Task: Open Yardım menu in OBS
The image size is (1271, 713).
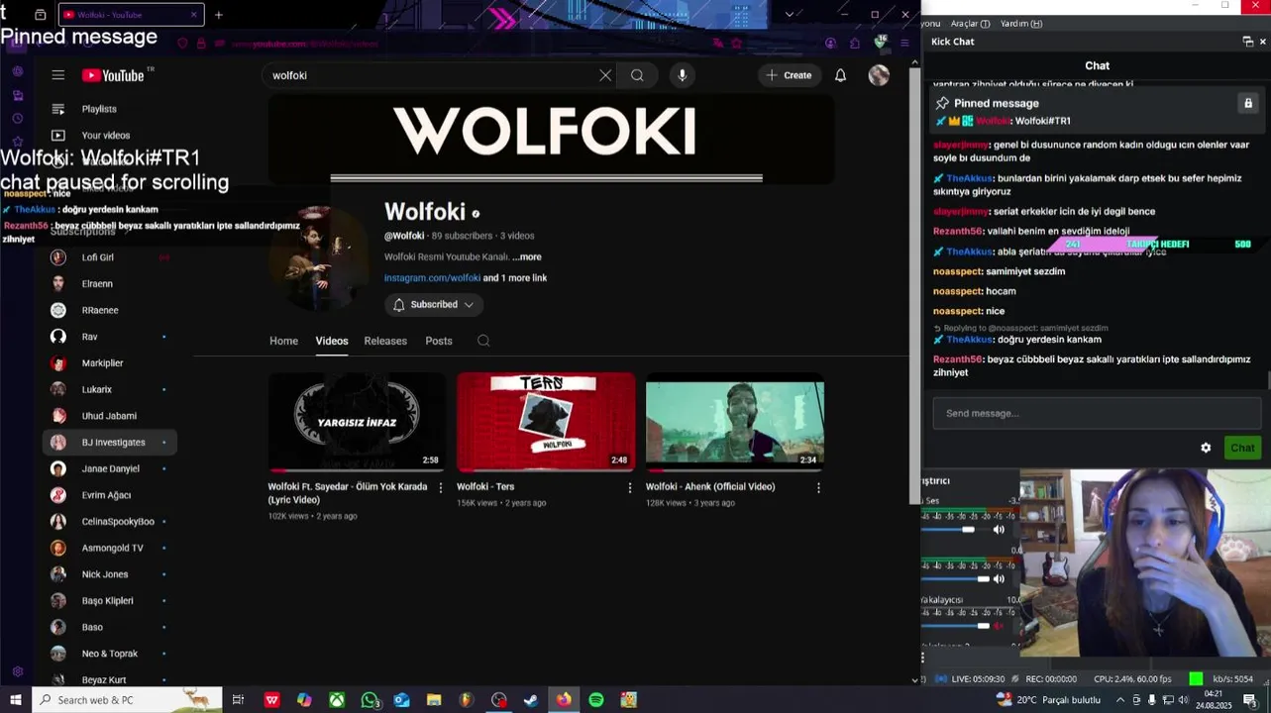Action: click(x=1021, y=24)
